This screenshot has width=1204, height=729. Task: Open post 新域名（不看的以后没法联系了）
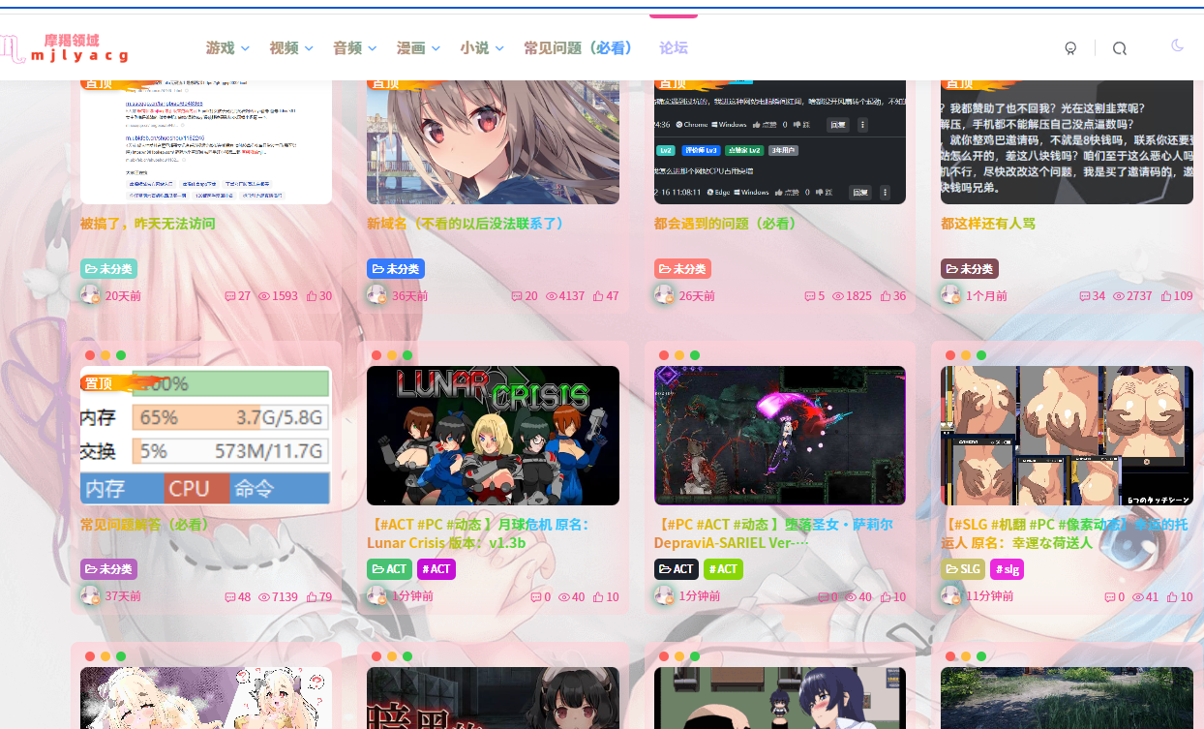(465, 224)
